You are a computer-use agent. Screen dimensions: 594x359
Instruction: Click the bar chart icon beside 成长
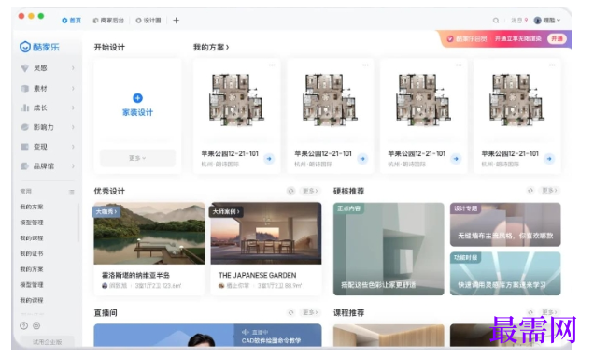pos(24,108)
